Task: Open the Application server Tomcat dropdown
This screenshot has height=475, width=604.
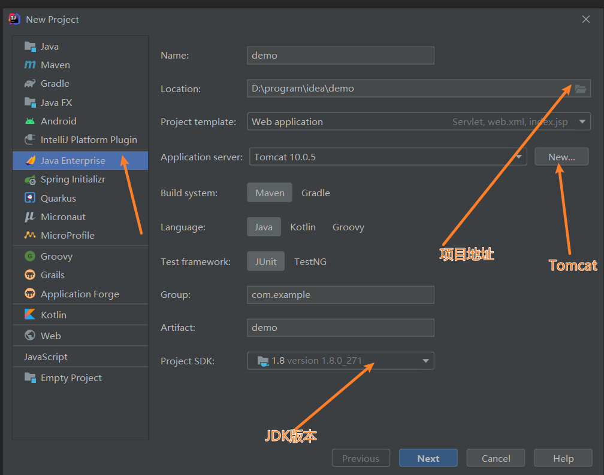Action: pyautogui.click(x=388, y=157)
